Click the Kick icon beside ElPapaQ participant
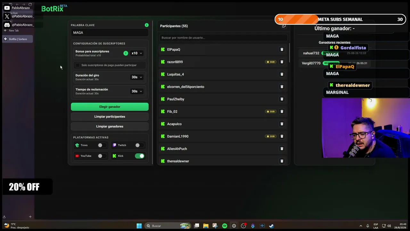Screen dimensions: 410x231 tap(163, 49)
